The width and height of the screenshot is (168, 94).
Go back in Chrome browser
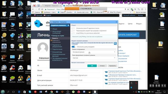[x=33, y=9]
